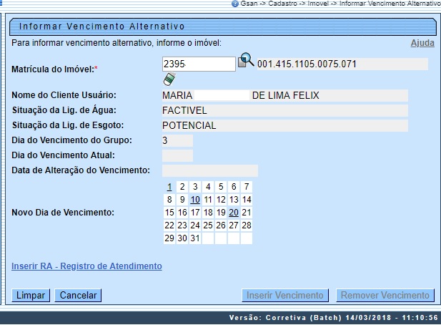The image size is (441, 325).
Task: Click the breadcrumb icon before Gsan
Action: click(x=235, y=4)
